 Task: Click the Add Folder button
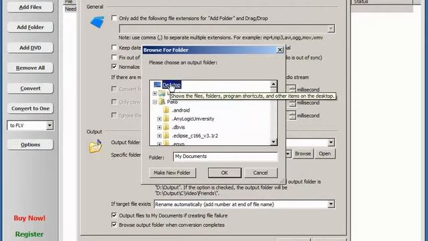(x=30, y=27)
